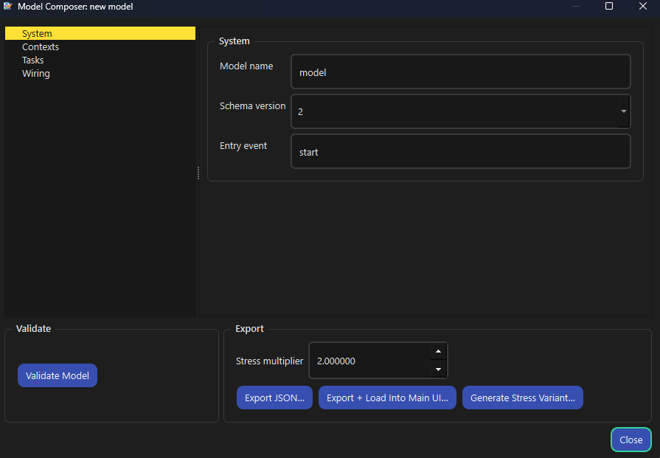Click Export JSON... button
Screen dimensions: 660x458
click(x=274, y=398)
